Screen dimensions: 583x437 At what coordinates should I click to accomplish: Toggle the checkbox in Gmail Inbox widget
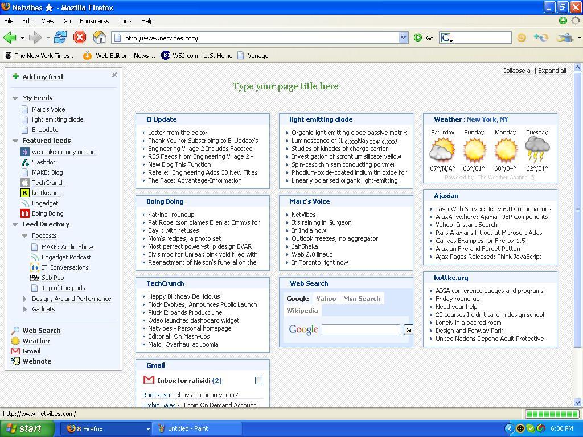(259, 380)
